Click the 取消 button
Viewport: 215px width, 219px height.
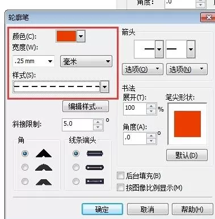coord(147,209)
